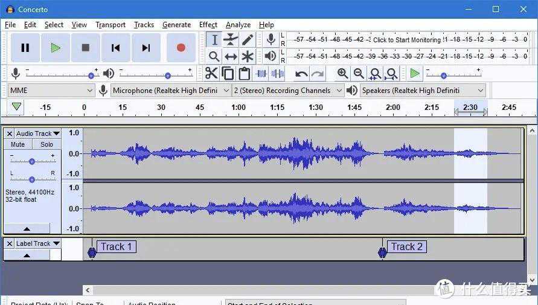Select the Envelope tool

point(231,40)
